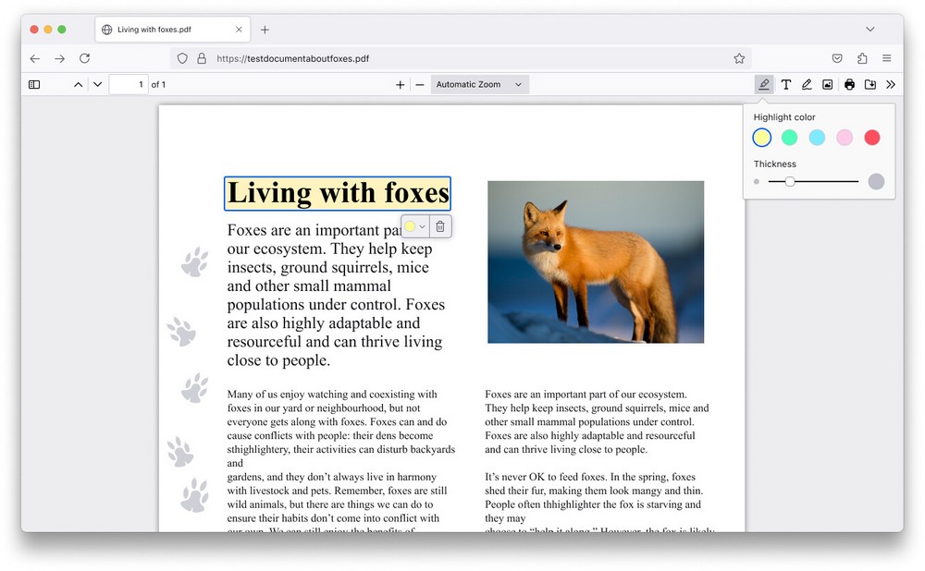Viewport: 925px width, 571px height.
Task: Bookmark page with the star icon
Action: pos(739,58)
